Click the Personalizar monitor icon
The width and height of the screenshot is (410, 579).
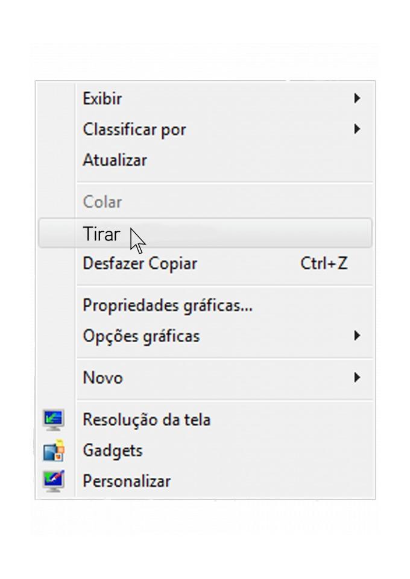(x=54, y=481)
